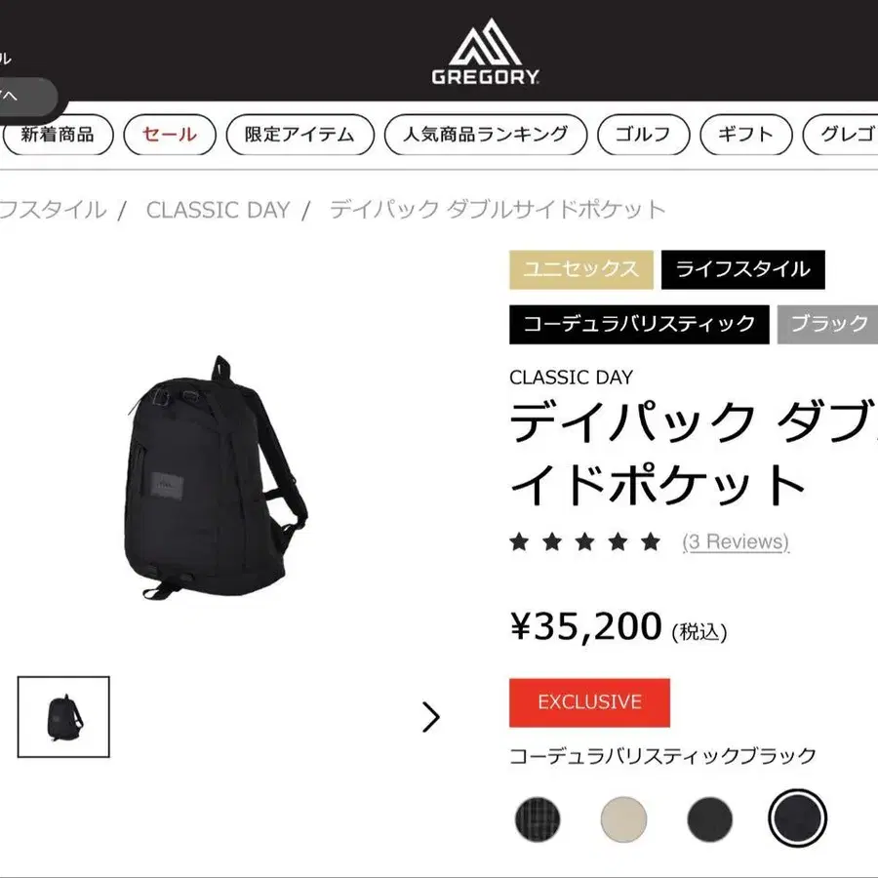The width and height of the screenshot is (878, 878).
Task: Pick the dark gray color swatch
Action: coord(709,819)
